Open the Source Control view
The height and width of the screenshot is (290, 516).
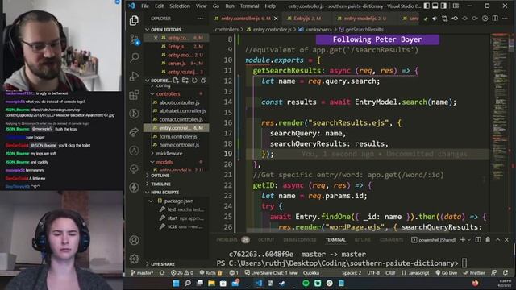pos(134,39)
